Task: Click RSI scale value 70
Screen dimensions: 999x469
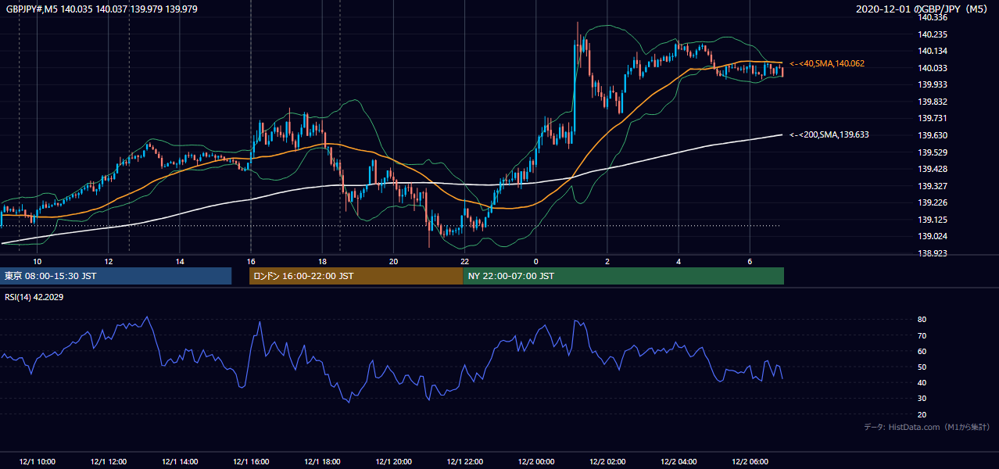Action: point(922,335)
